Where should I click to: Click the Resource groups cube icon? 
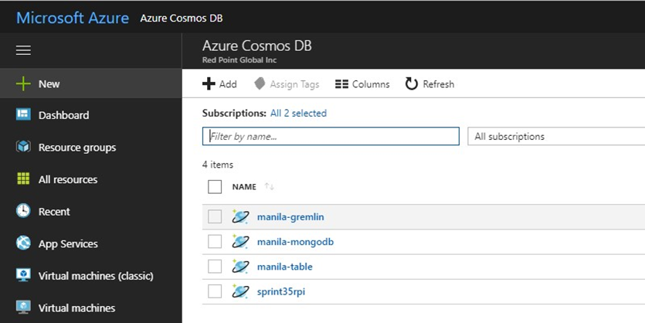(x=23, y=147)
